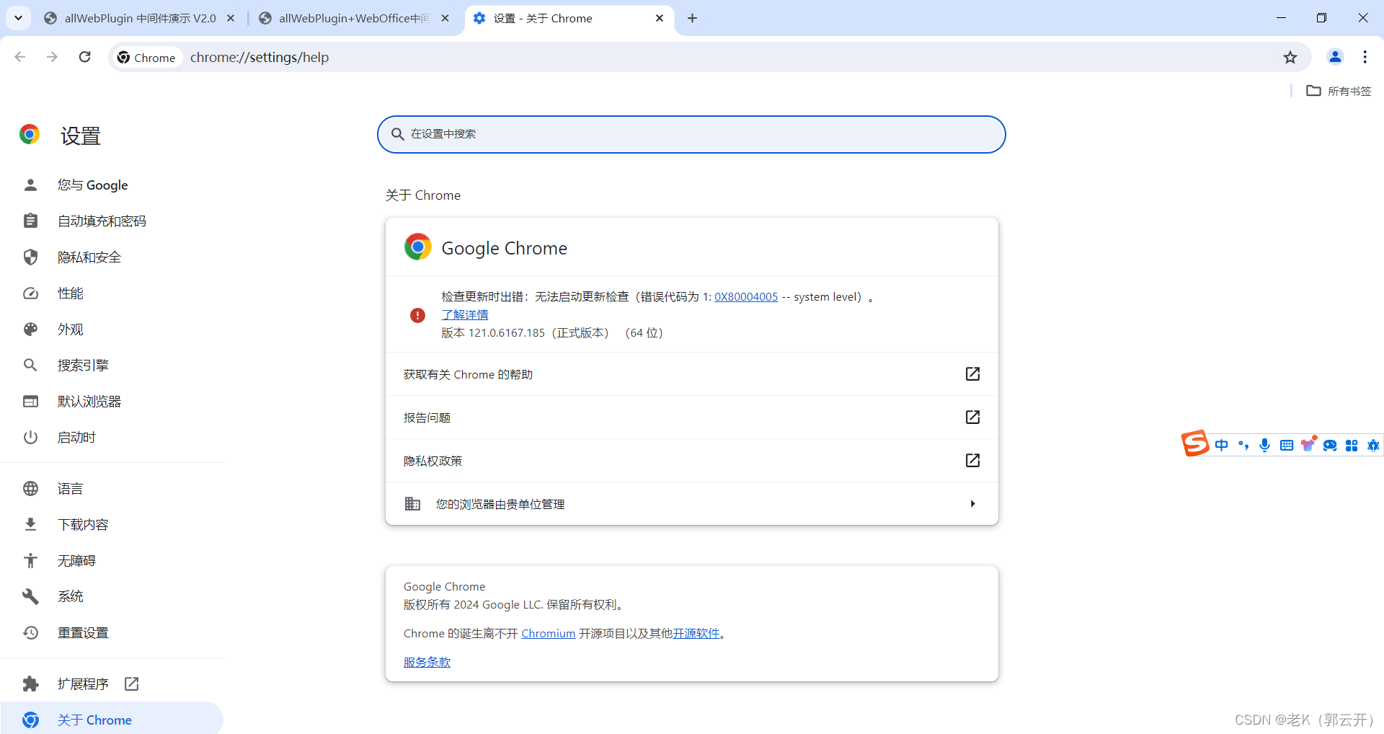Open the Sogou soft keyboard icon
Viewport: 1384px width, 734px height.
(1287, 446)
